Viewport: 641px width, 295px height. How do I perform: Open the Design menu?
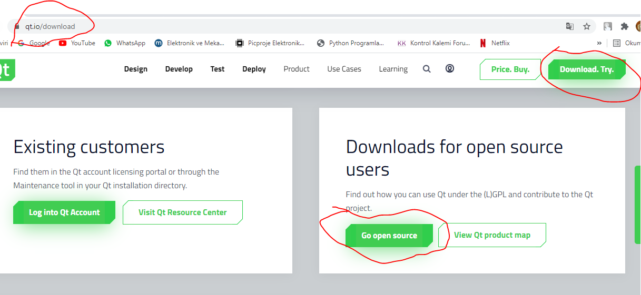tap(136, 69)
